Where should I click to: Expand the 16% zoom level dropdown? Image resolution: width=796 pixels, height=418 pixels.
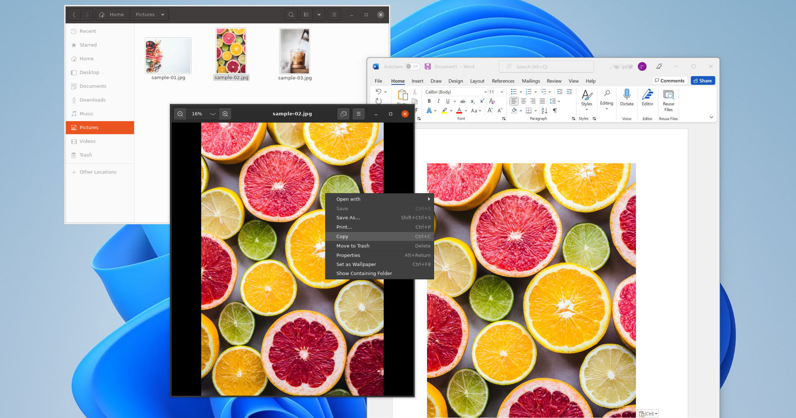click(x=213, y=114)
